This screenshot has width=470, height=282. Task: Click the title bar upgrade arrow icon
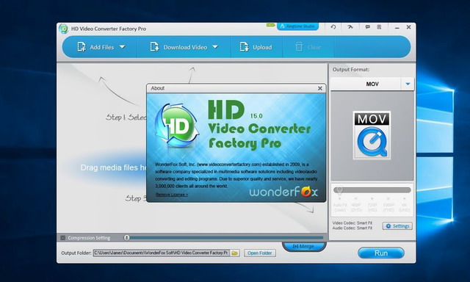click(x=350, y=27)
